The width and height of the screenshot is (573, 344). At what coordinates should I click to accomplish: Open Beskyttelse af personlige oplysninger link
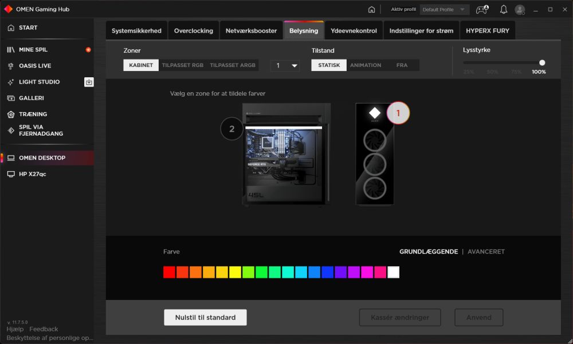coord(50,338)
